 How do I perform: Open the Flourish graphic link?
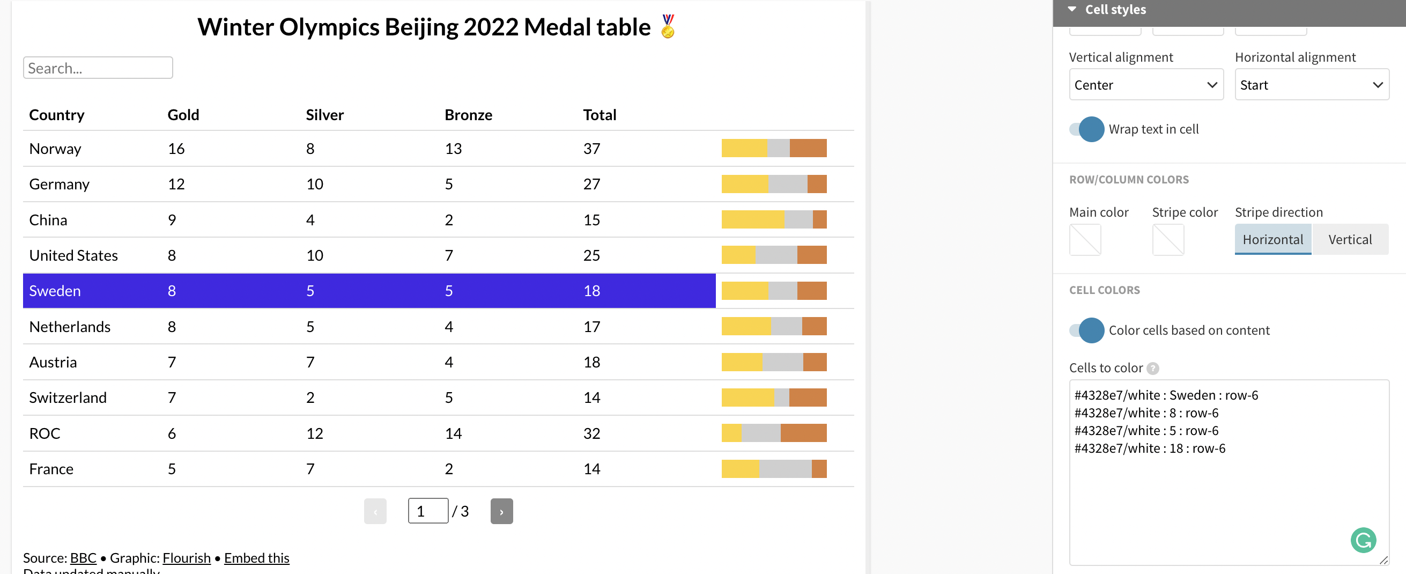[x=186, y=557]
